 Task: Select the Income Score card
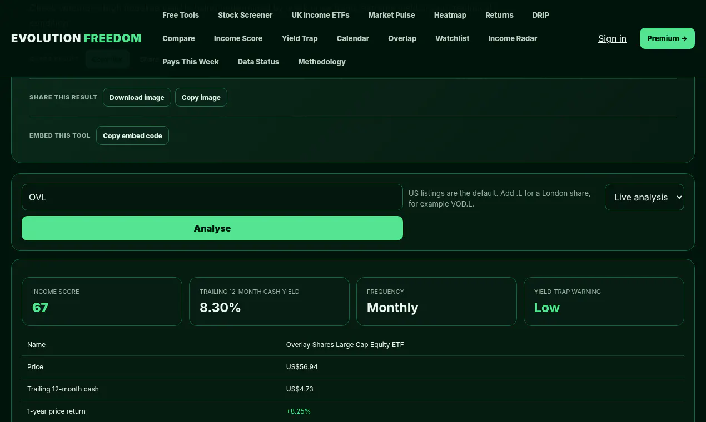[x=102, y=302]
